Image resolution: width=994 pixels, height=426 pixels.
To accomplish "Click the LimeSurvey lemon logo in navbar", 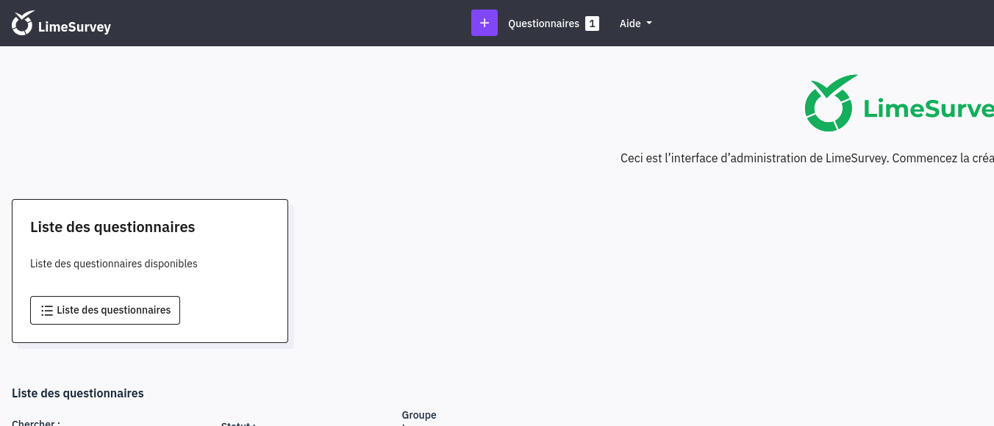I will tap(23, 23).
